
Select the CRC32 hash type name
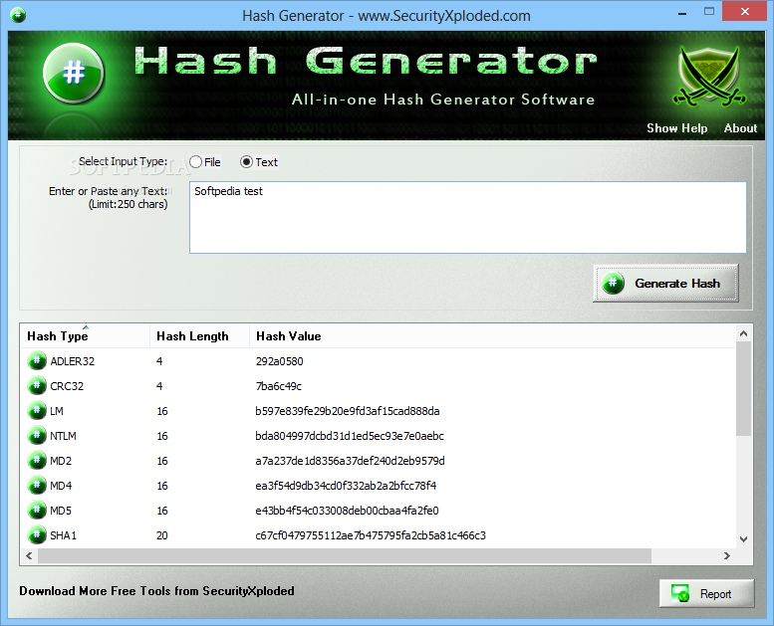[67, 386]
